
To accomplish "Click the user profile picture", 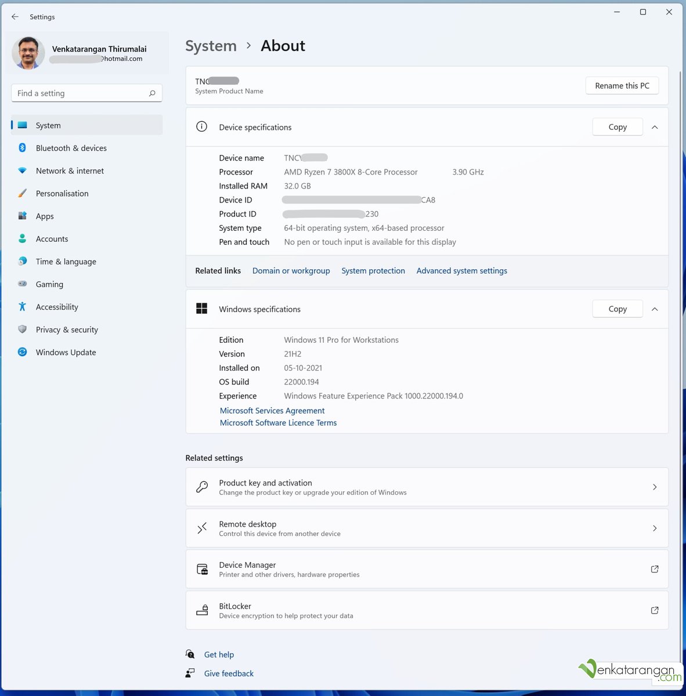I will (28, 53).
